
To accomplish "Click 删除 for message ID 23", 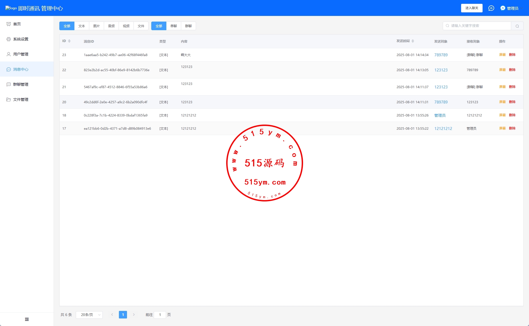I will tap(512, 55).
